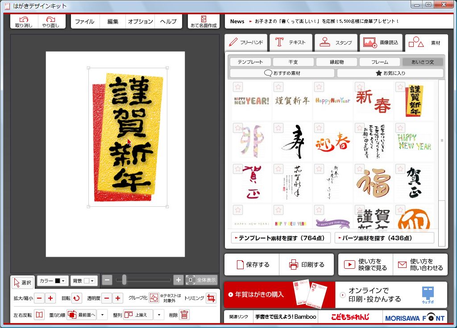Image resolution: width=457 pixels, height=328 pixels.
Task: Click the 年賀はがきの購入 banner
Action: pyautogui.click(x=279, y=295)
